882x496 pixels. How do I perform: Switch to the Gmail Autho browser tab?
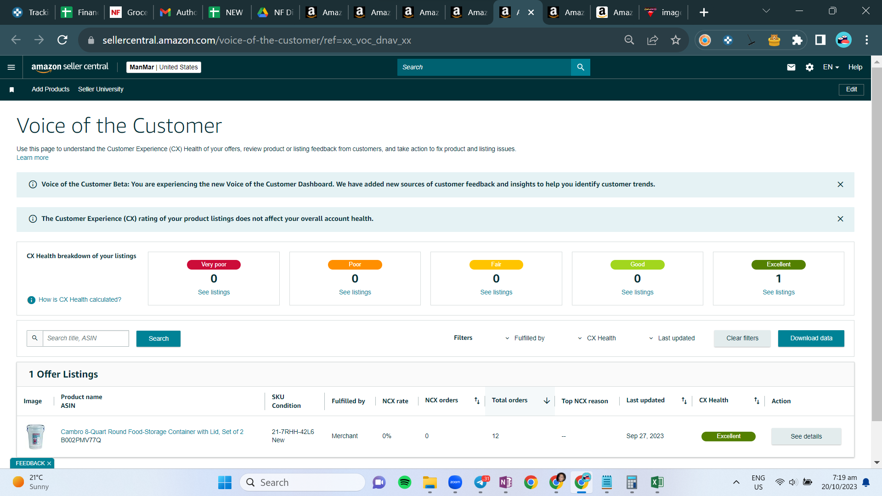point(178,12)
